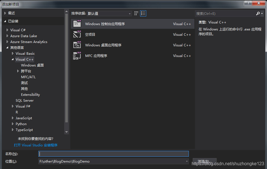Expand the Visual F# node

point(13,106)
